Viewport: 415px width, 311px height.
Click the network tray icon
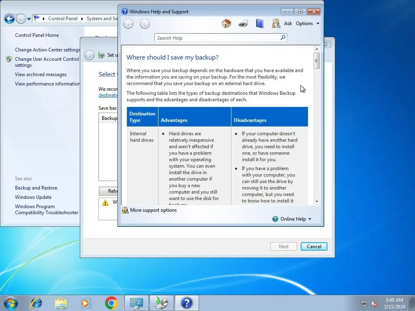pos(364,303)
